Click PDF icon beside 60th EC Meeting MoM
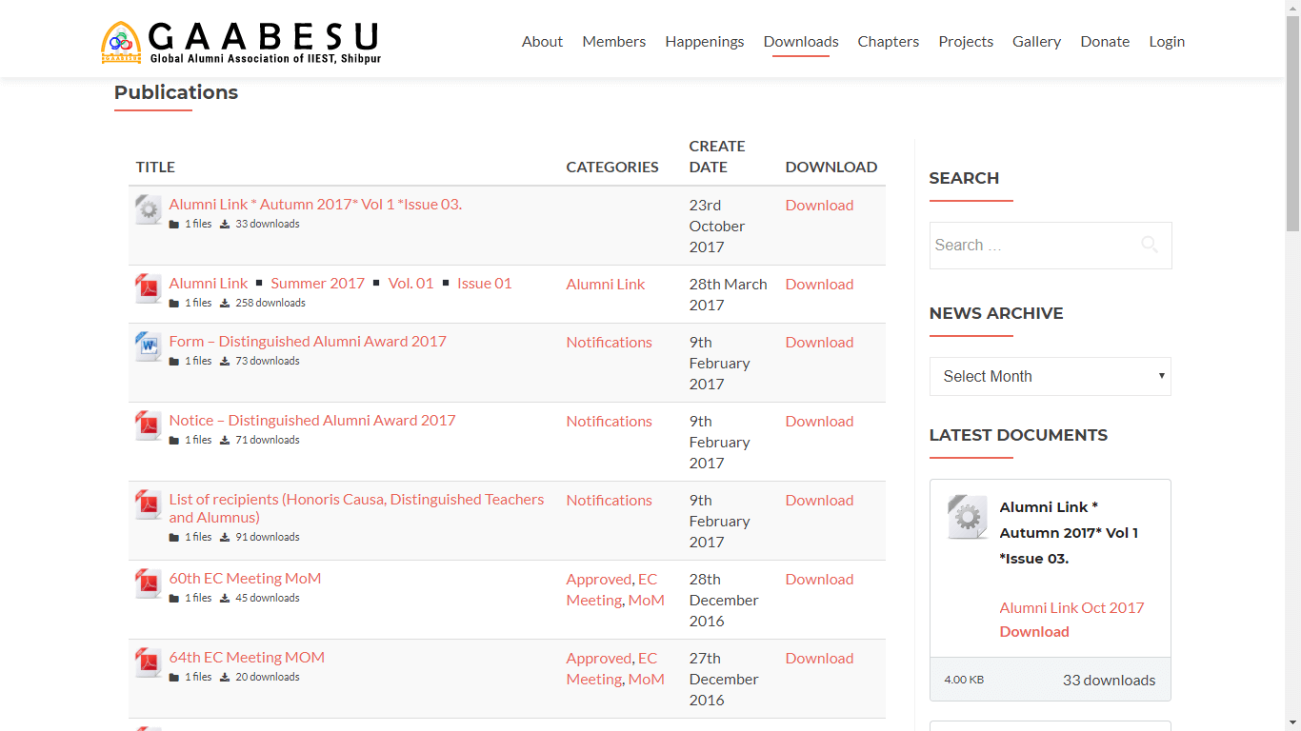The width and height of the screenshot is (1301, 731). (149, 583)
